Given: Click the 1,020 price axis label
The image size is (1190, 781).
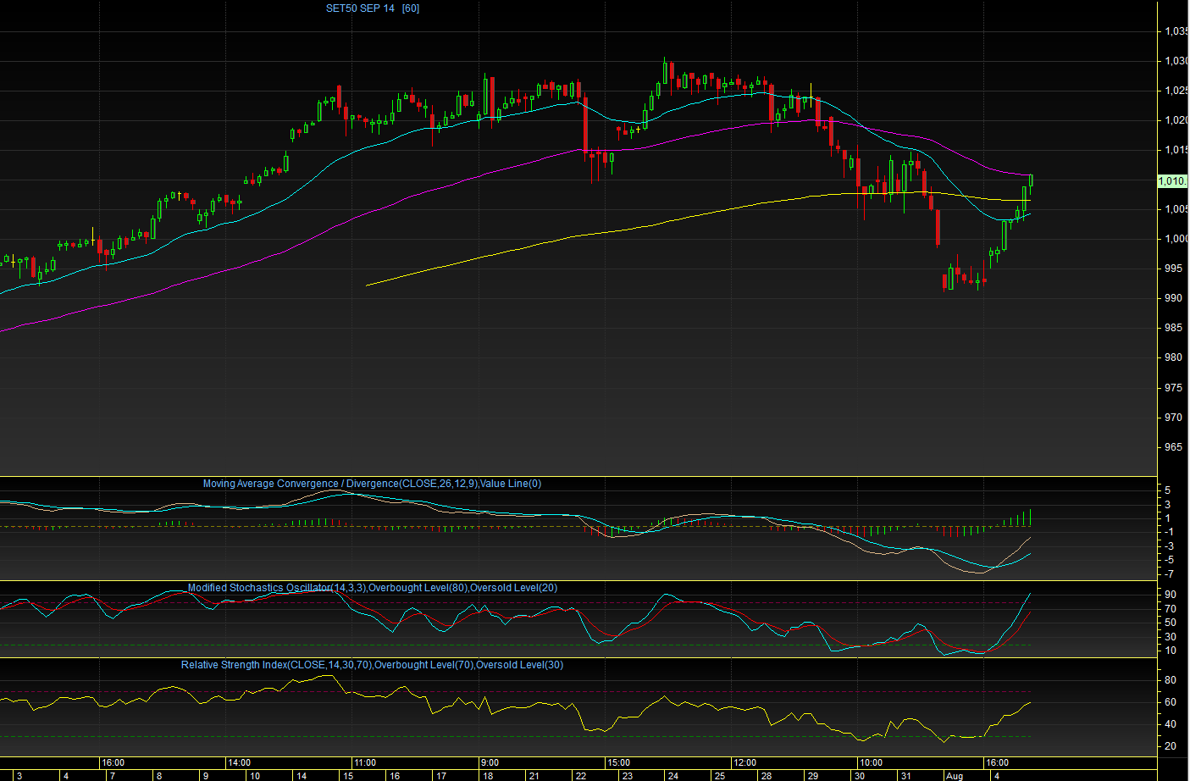Looking at the screenshot, I should (x=1176, y=120).
